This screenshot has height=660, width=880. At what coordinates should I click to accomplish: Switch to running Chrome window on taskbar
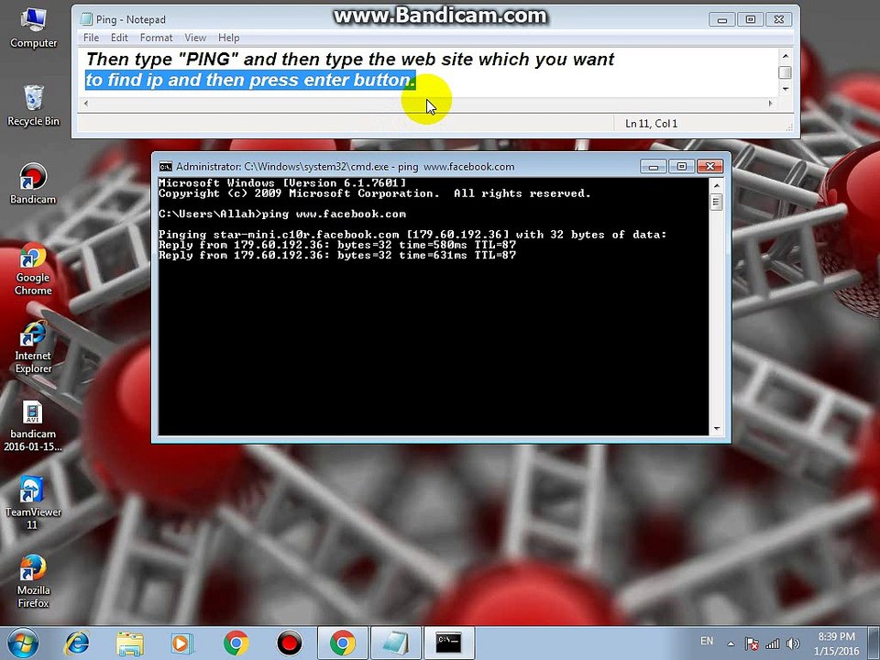click(342, 643)
